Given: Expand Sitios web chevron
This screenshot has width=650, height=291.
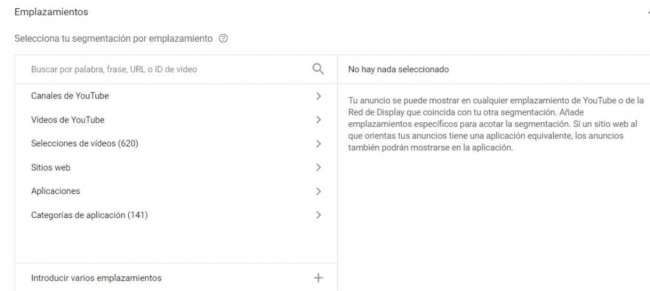Looking at the screenshot, I should (319, 167).
